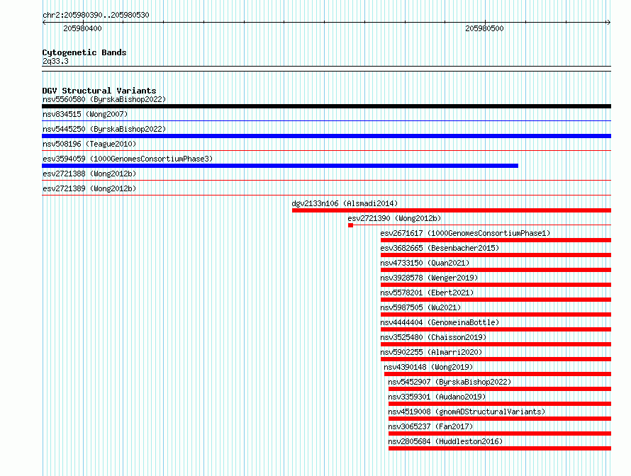Screen dimensions: 631x476
Task: Click dgv2133n106 (Alsmadi2014) label
Action: 345,203
